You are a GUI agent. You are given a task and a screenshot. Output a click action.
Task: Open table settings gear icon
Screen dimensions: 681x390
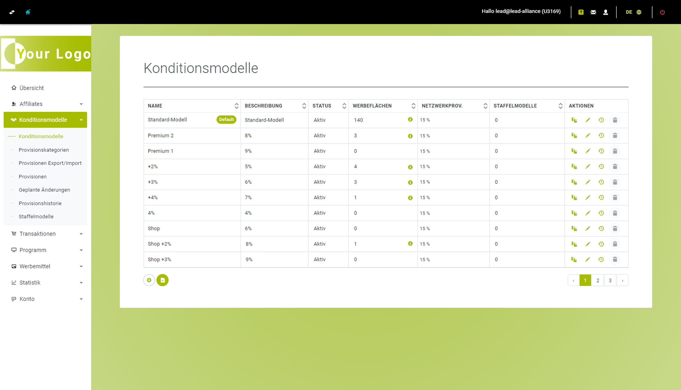point(149,280)
